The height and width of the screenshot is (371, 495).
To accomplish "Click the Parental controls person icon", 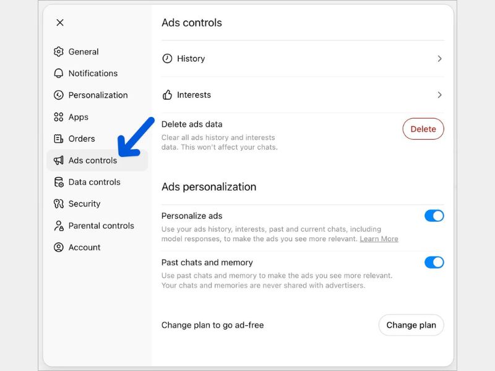I will pos(59,226).
